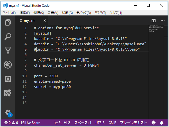Click the first comment line about mysqld80
Screen dimensions: 169x127
tap(66, 28)
